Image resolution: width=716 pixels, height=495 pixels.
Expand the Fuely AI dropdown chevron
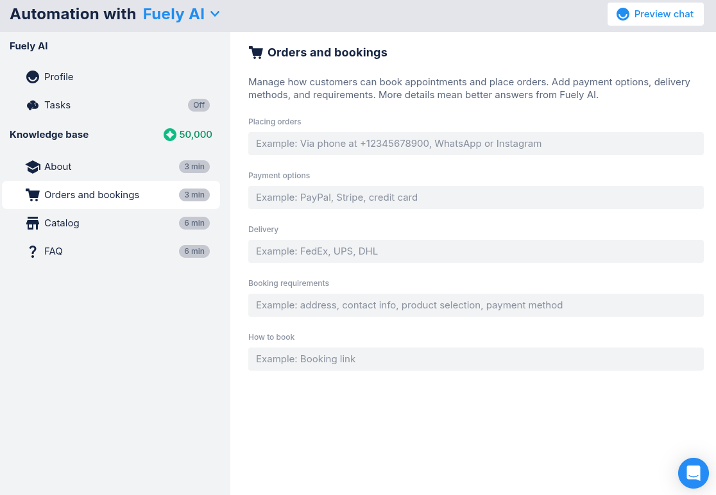point(215,13)
